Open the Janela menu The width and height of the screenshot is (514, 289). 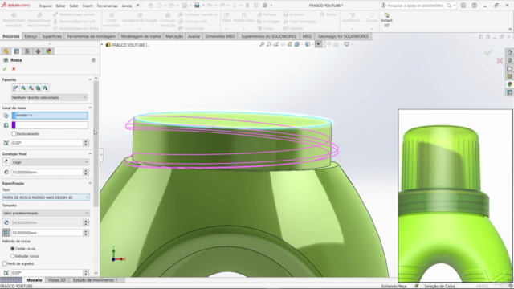click(x=127, y=6)
